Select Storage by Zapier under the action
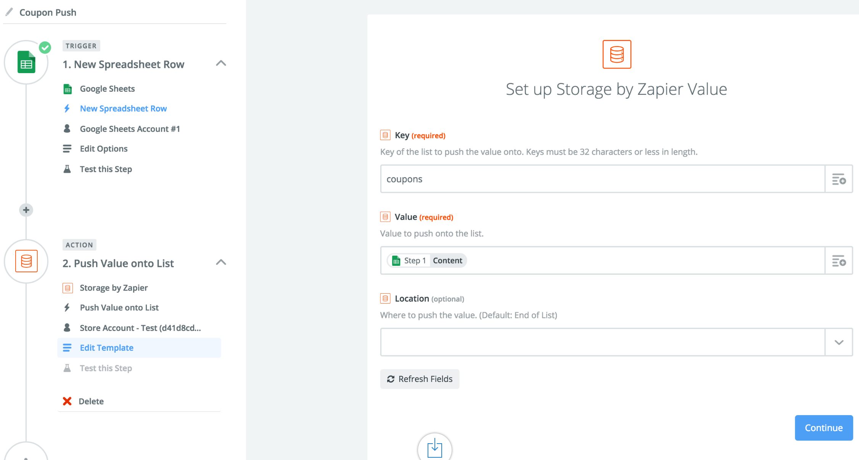 click(x=114, y=288)
